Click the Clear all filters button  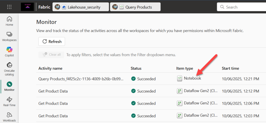(x=51, y=55)
